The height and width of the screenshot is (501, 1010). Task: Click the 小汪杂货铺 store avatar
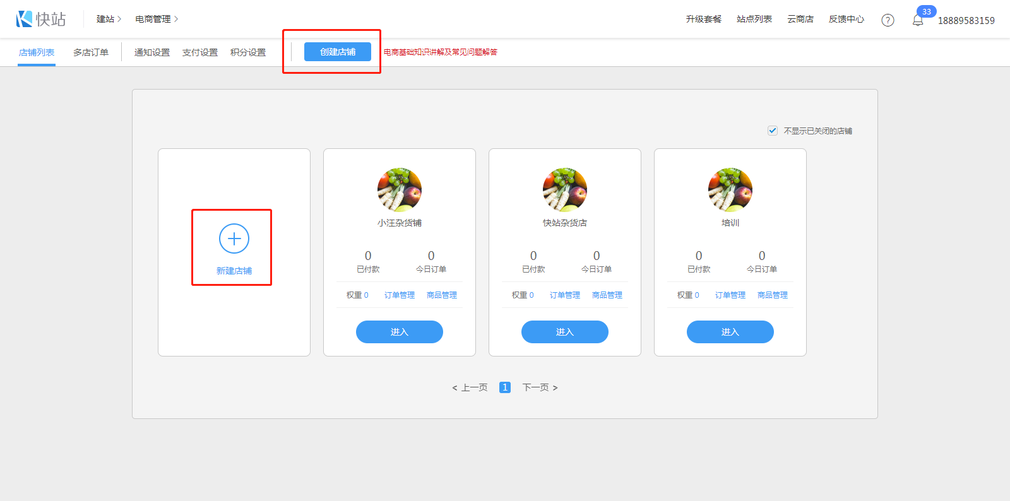[400, 190]
